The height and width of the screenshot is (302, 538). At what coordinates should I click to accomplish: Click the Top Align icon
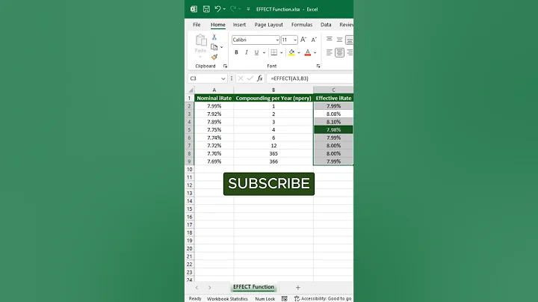(x=329, y=40)
